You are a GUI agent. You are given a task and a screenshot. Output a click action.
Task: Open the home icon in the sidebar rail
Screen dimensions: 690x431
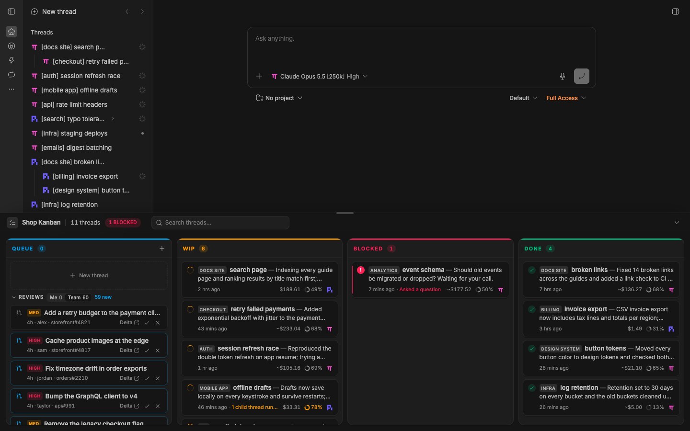[x=11, y=32]
